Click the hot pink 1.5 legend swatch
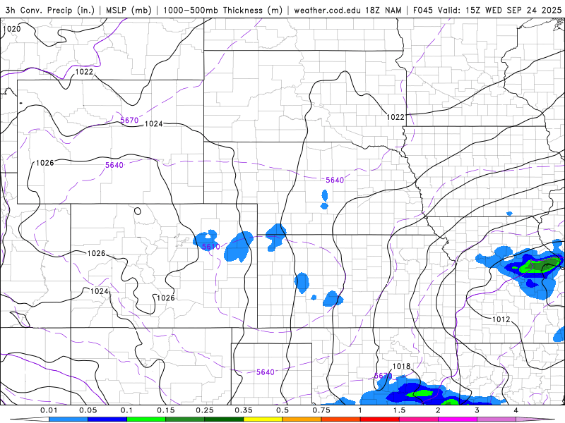The width and height of the screenshot is (565, 423). point(419,419)
